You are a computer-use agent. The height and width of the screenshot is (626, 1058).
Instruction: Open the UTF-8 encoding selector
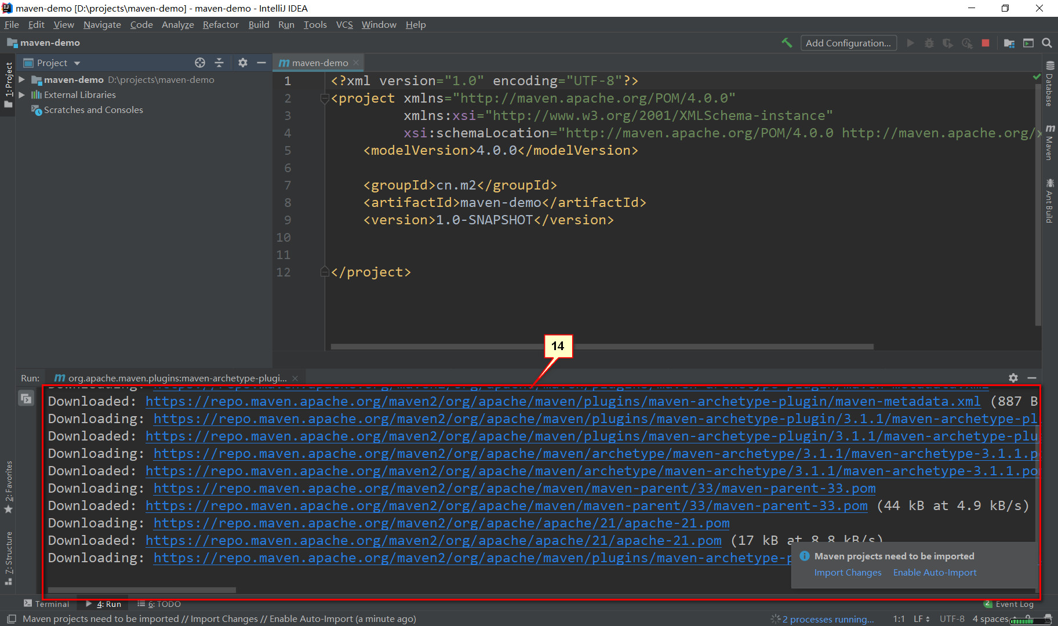click(952, 619)
